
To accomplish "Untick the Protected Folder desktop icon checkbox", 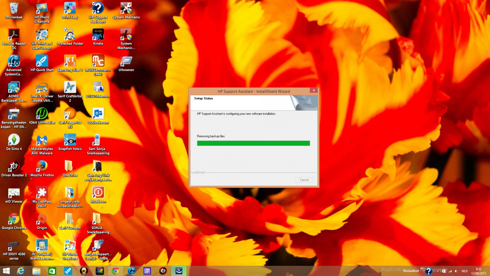I will [66, 30].
